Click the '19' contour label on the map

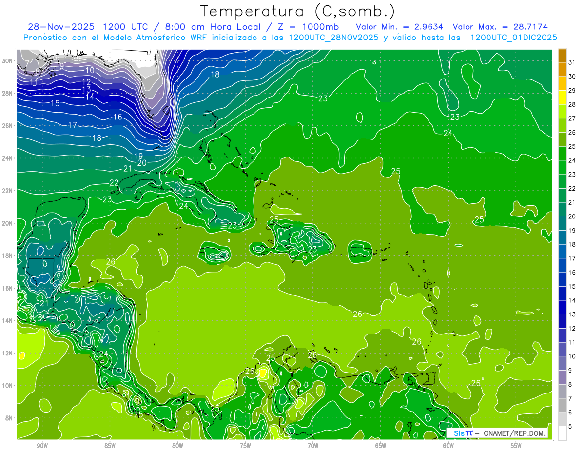tap(138, 156)
